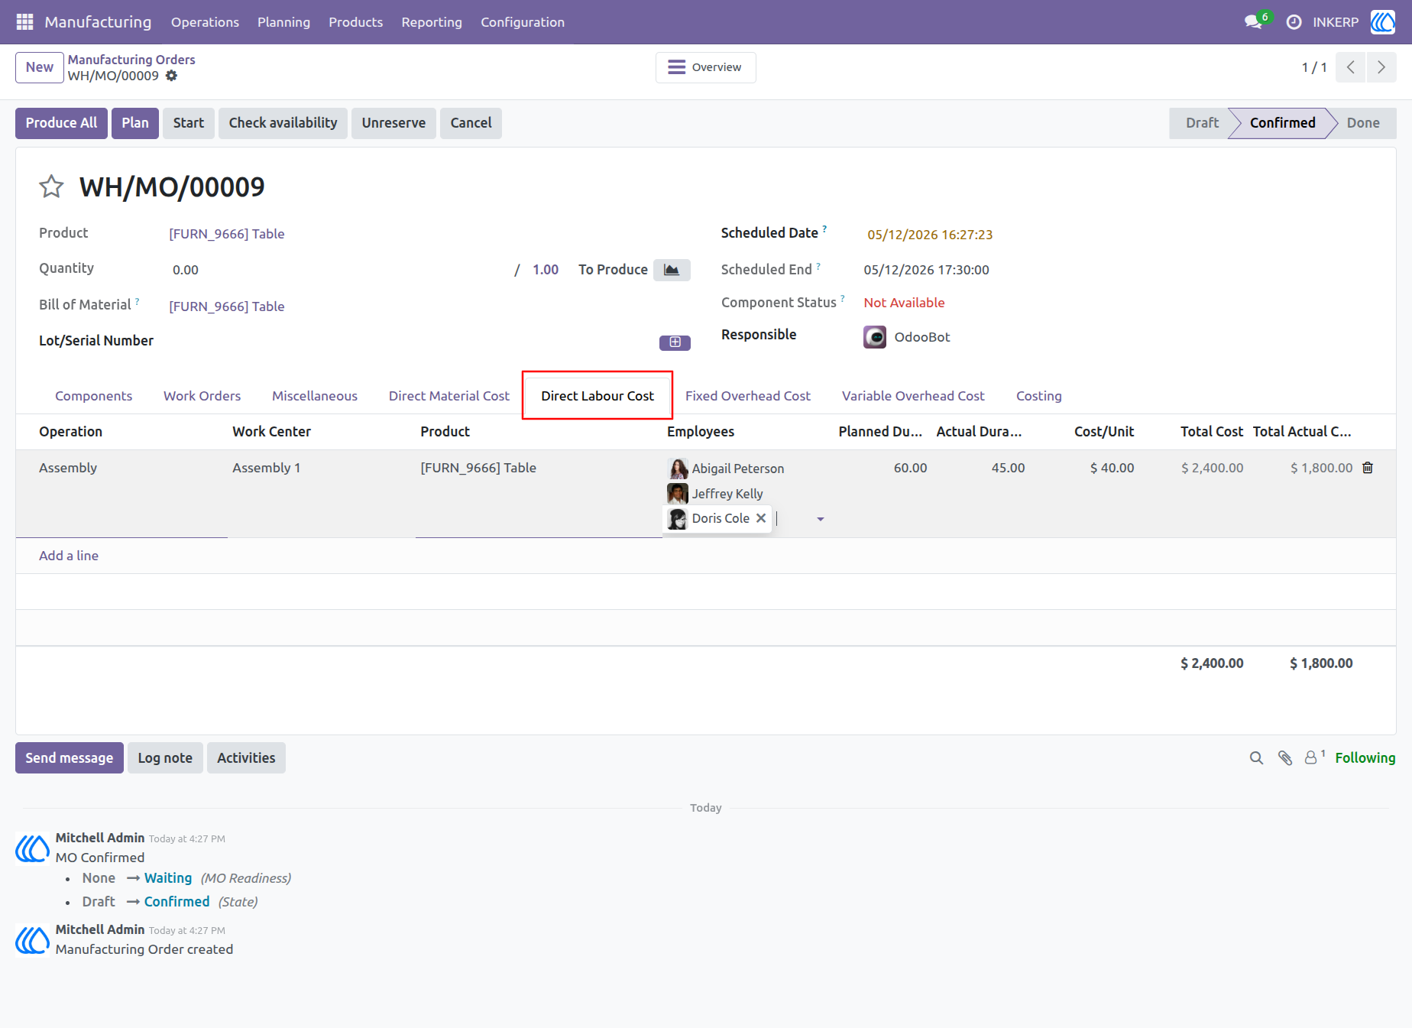Cancel the manufacturing order
Image resolution: width=1412 pixels, height=1028 pixels.
(x=471, y=123)
